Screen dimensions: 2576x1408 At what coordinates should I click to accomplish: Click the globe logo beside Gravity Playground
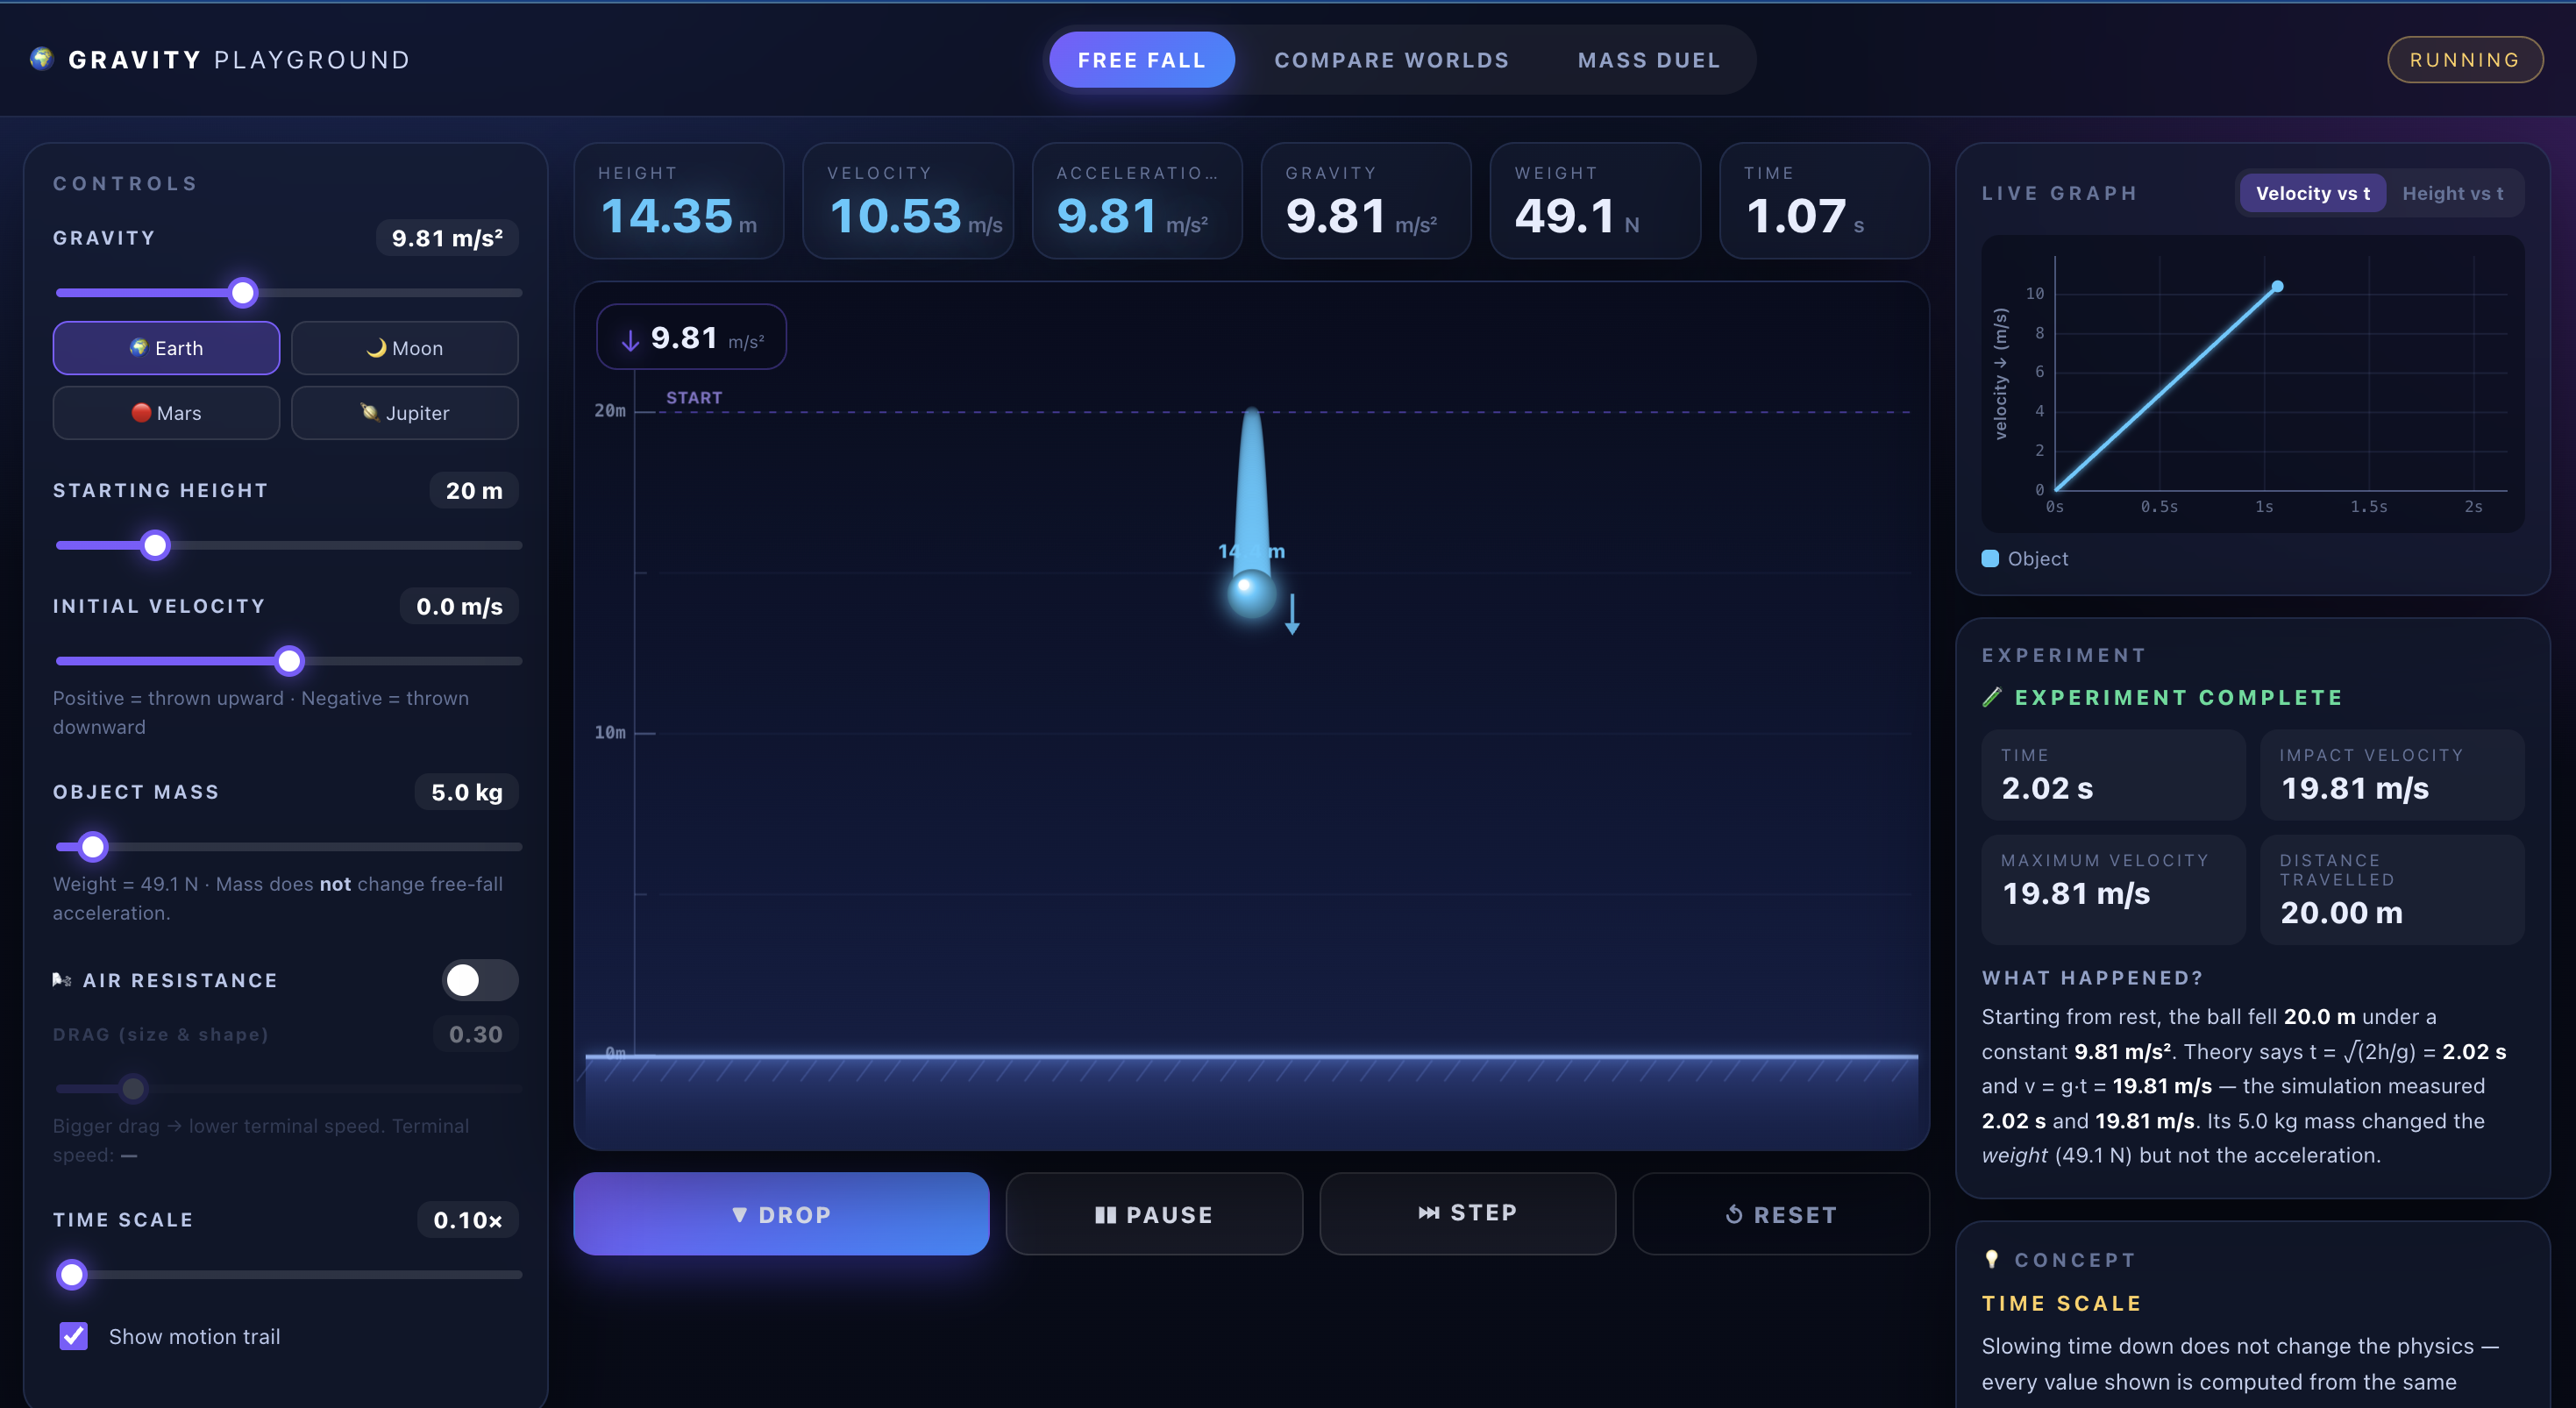coord(41,59)
